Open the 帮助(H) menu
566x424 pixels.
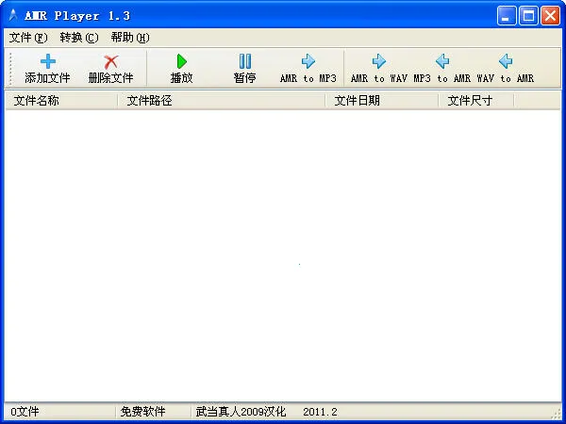click(x=129, y=38)
